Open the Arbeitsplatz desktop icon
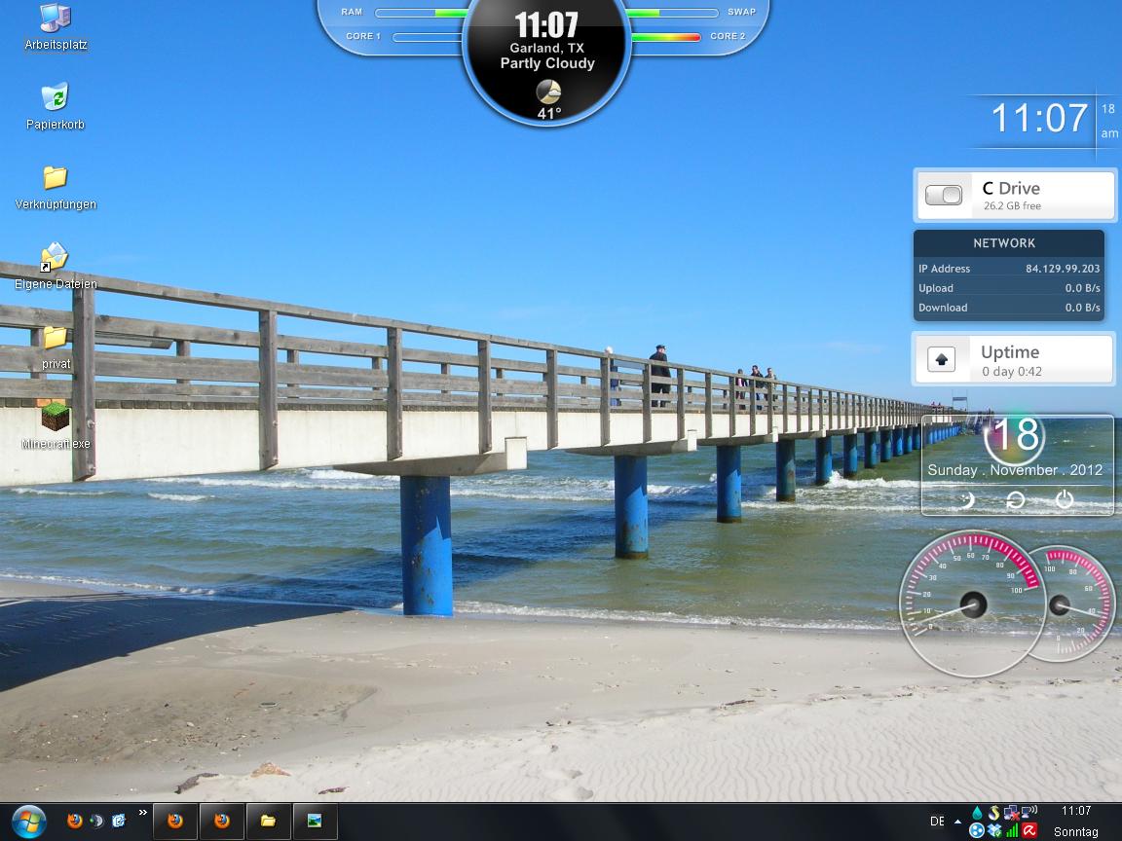 56,19
